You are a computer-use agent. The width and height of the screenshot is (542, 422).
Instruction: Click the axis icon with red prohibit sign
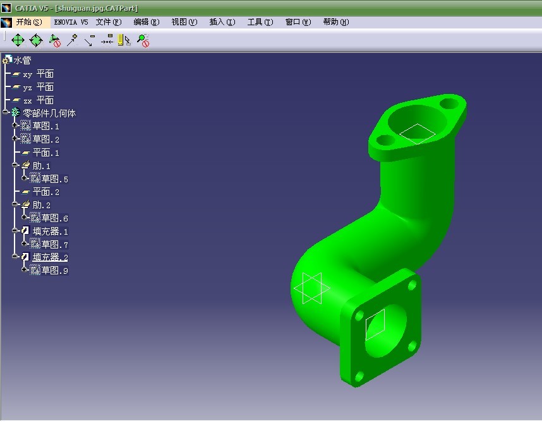click(54, 40)
